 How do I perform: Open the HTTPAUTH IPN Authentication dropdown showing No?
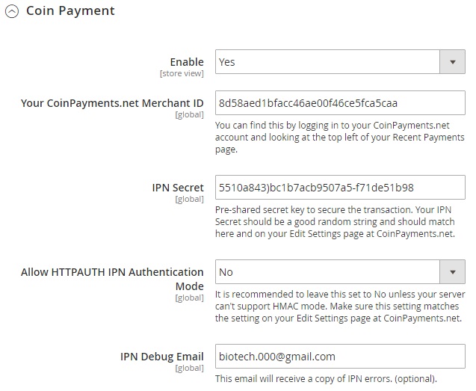(x=327, y=272)
